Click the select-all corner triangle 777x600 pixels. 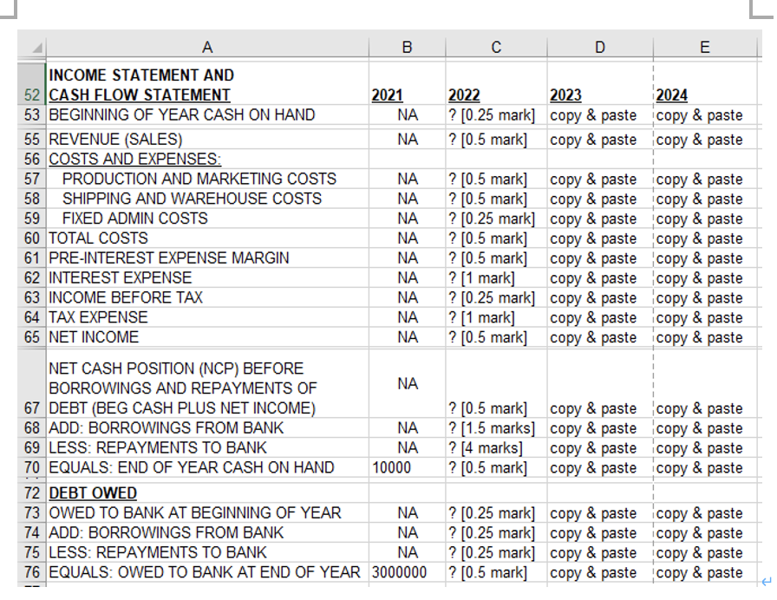coord(36,48)
